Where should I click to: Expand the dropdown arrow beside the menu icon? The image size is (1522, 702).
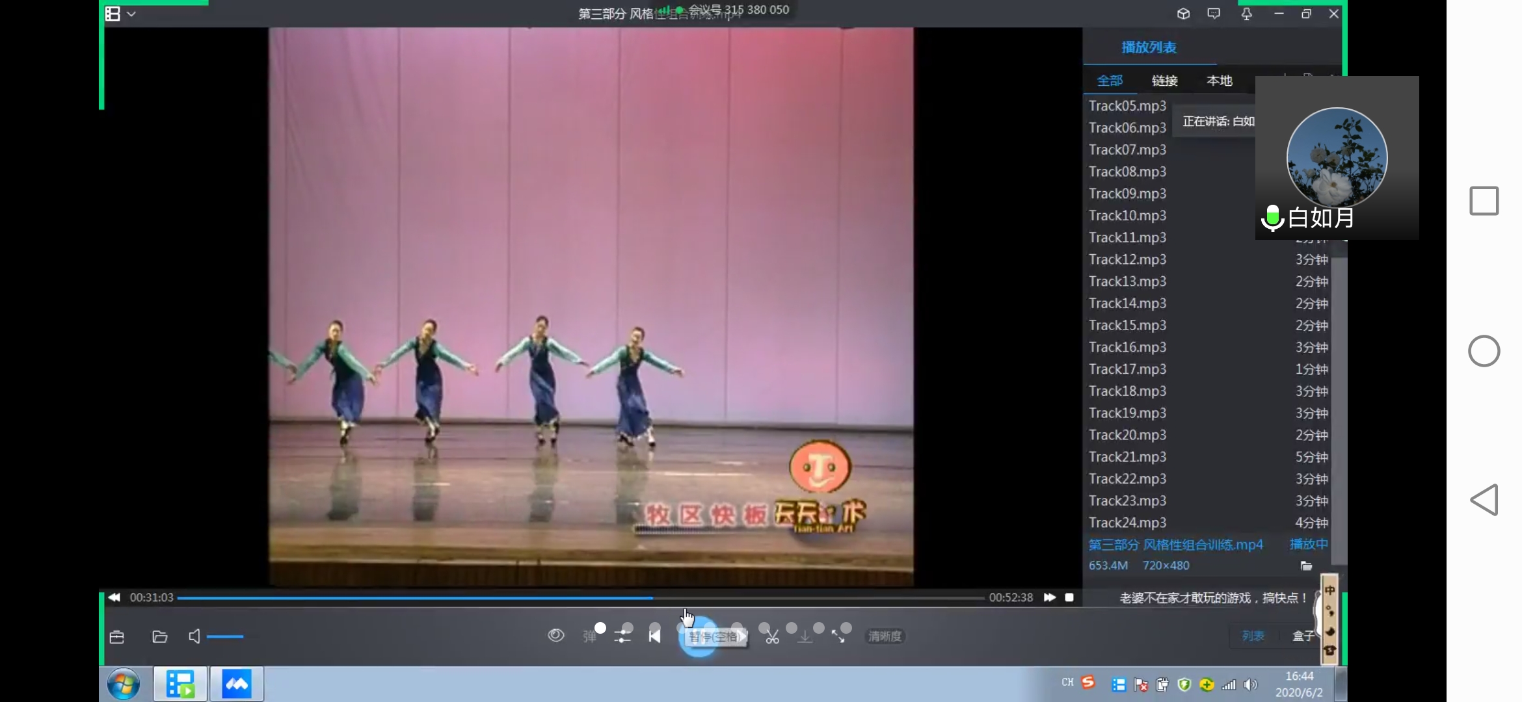click(131, 14)
